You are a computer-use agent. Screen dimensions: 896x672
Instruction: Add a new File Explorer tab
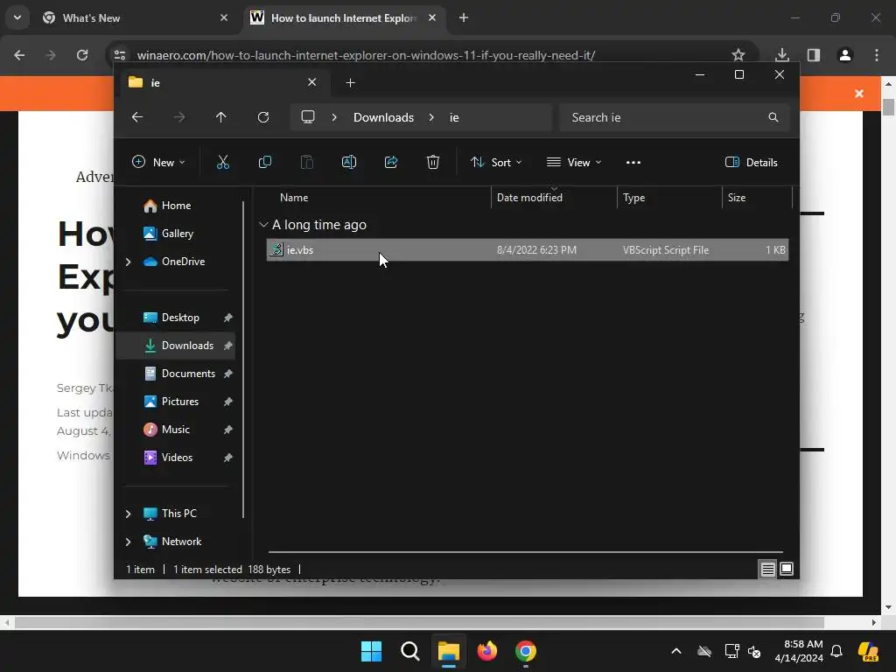(350, 83)
